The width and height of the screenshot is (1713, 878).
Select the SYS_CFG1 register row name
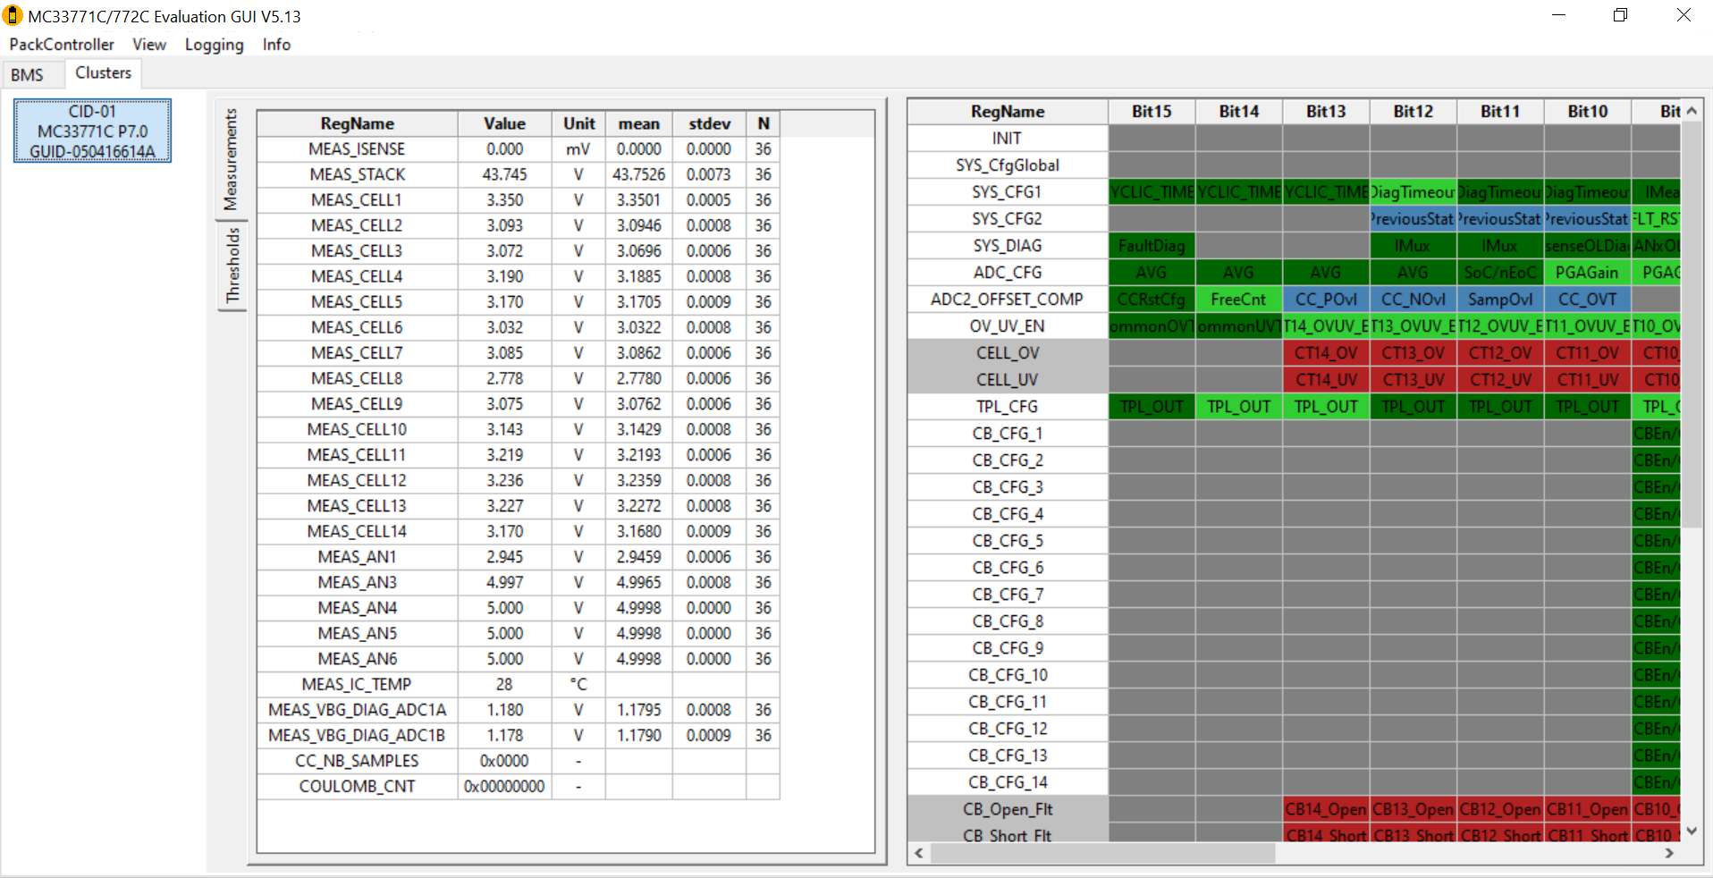tap(1007, 192)
